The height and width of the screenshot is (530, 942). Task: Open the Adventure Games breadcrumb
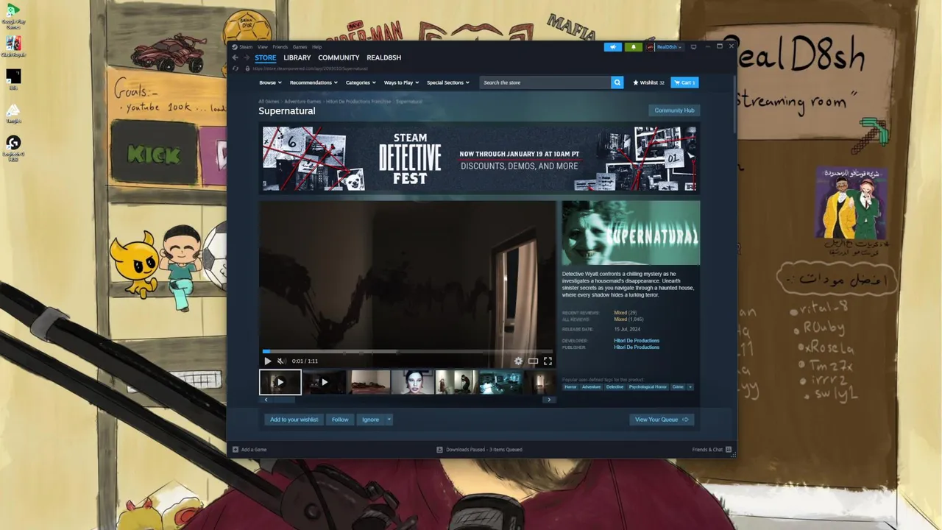click(302, 101)
